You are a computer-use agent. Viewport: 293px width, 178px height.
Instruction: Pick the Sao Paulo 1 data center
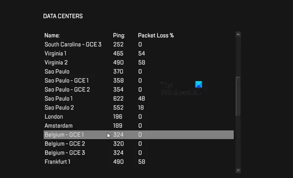point(139,99)
